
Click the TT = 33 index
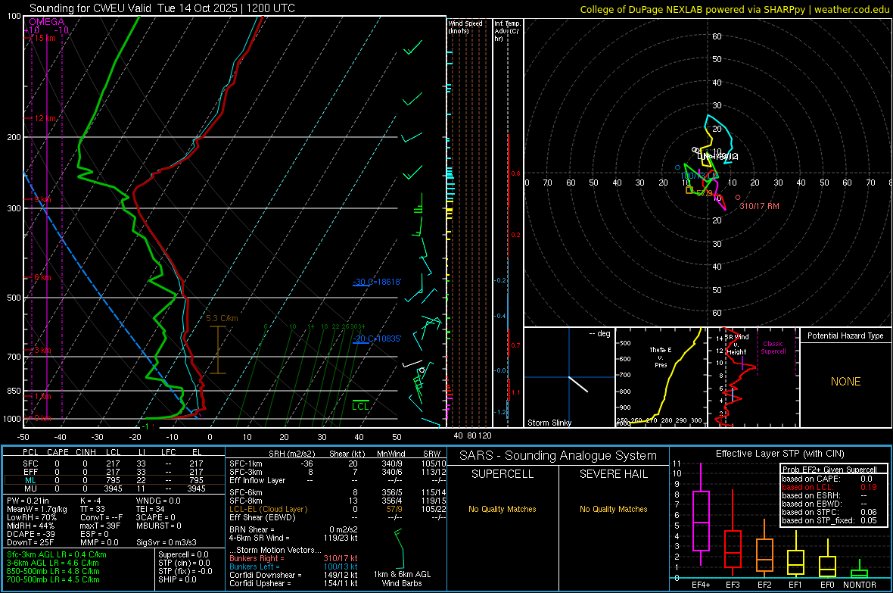coord(93,509)
